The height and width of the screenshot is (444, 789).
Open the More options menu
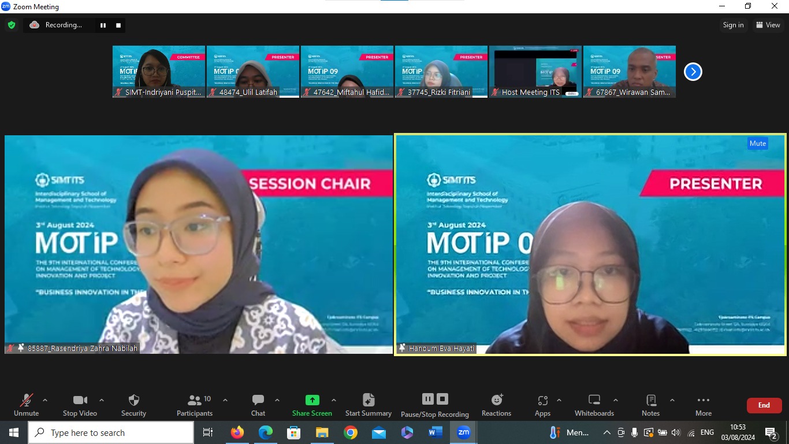[703, 405]
